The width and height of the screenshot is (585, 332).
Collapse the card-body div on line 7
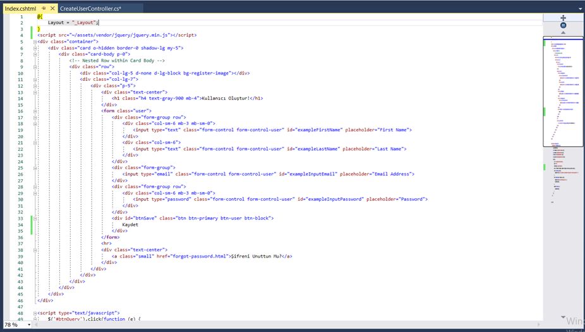[35, 54]
